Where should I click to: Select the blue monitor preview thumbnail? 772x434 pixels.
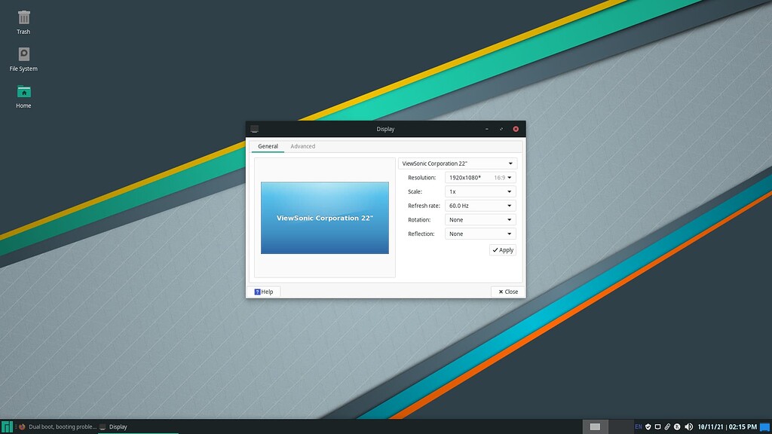pos(324,218)
